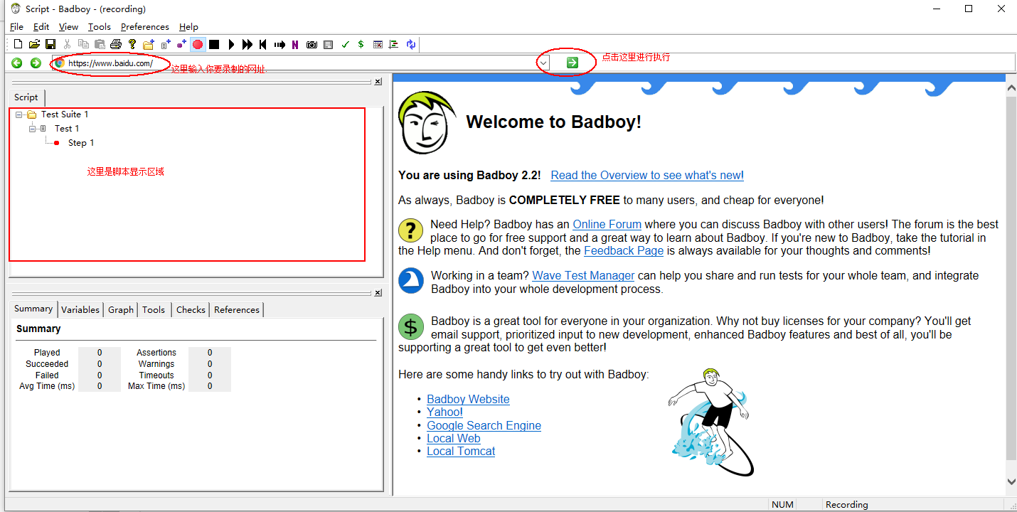This screenshot has height=512, width=1017.
Task: Select Test 1 in the script tree
Action: pyautogui.click(x=67, y=128)
